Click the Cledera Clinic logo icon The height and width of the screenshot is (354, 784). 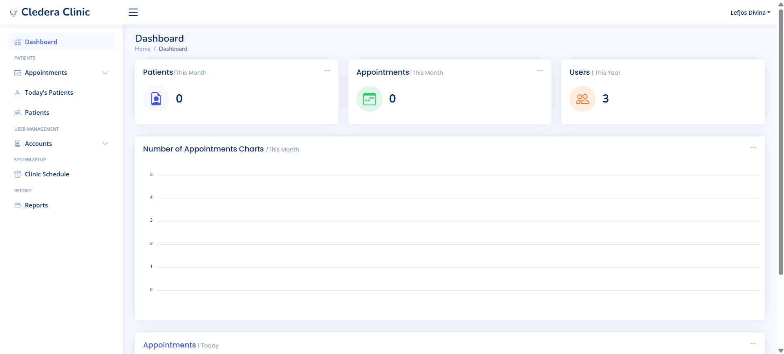point(14,13)
